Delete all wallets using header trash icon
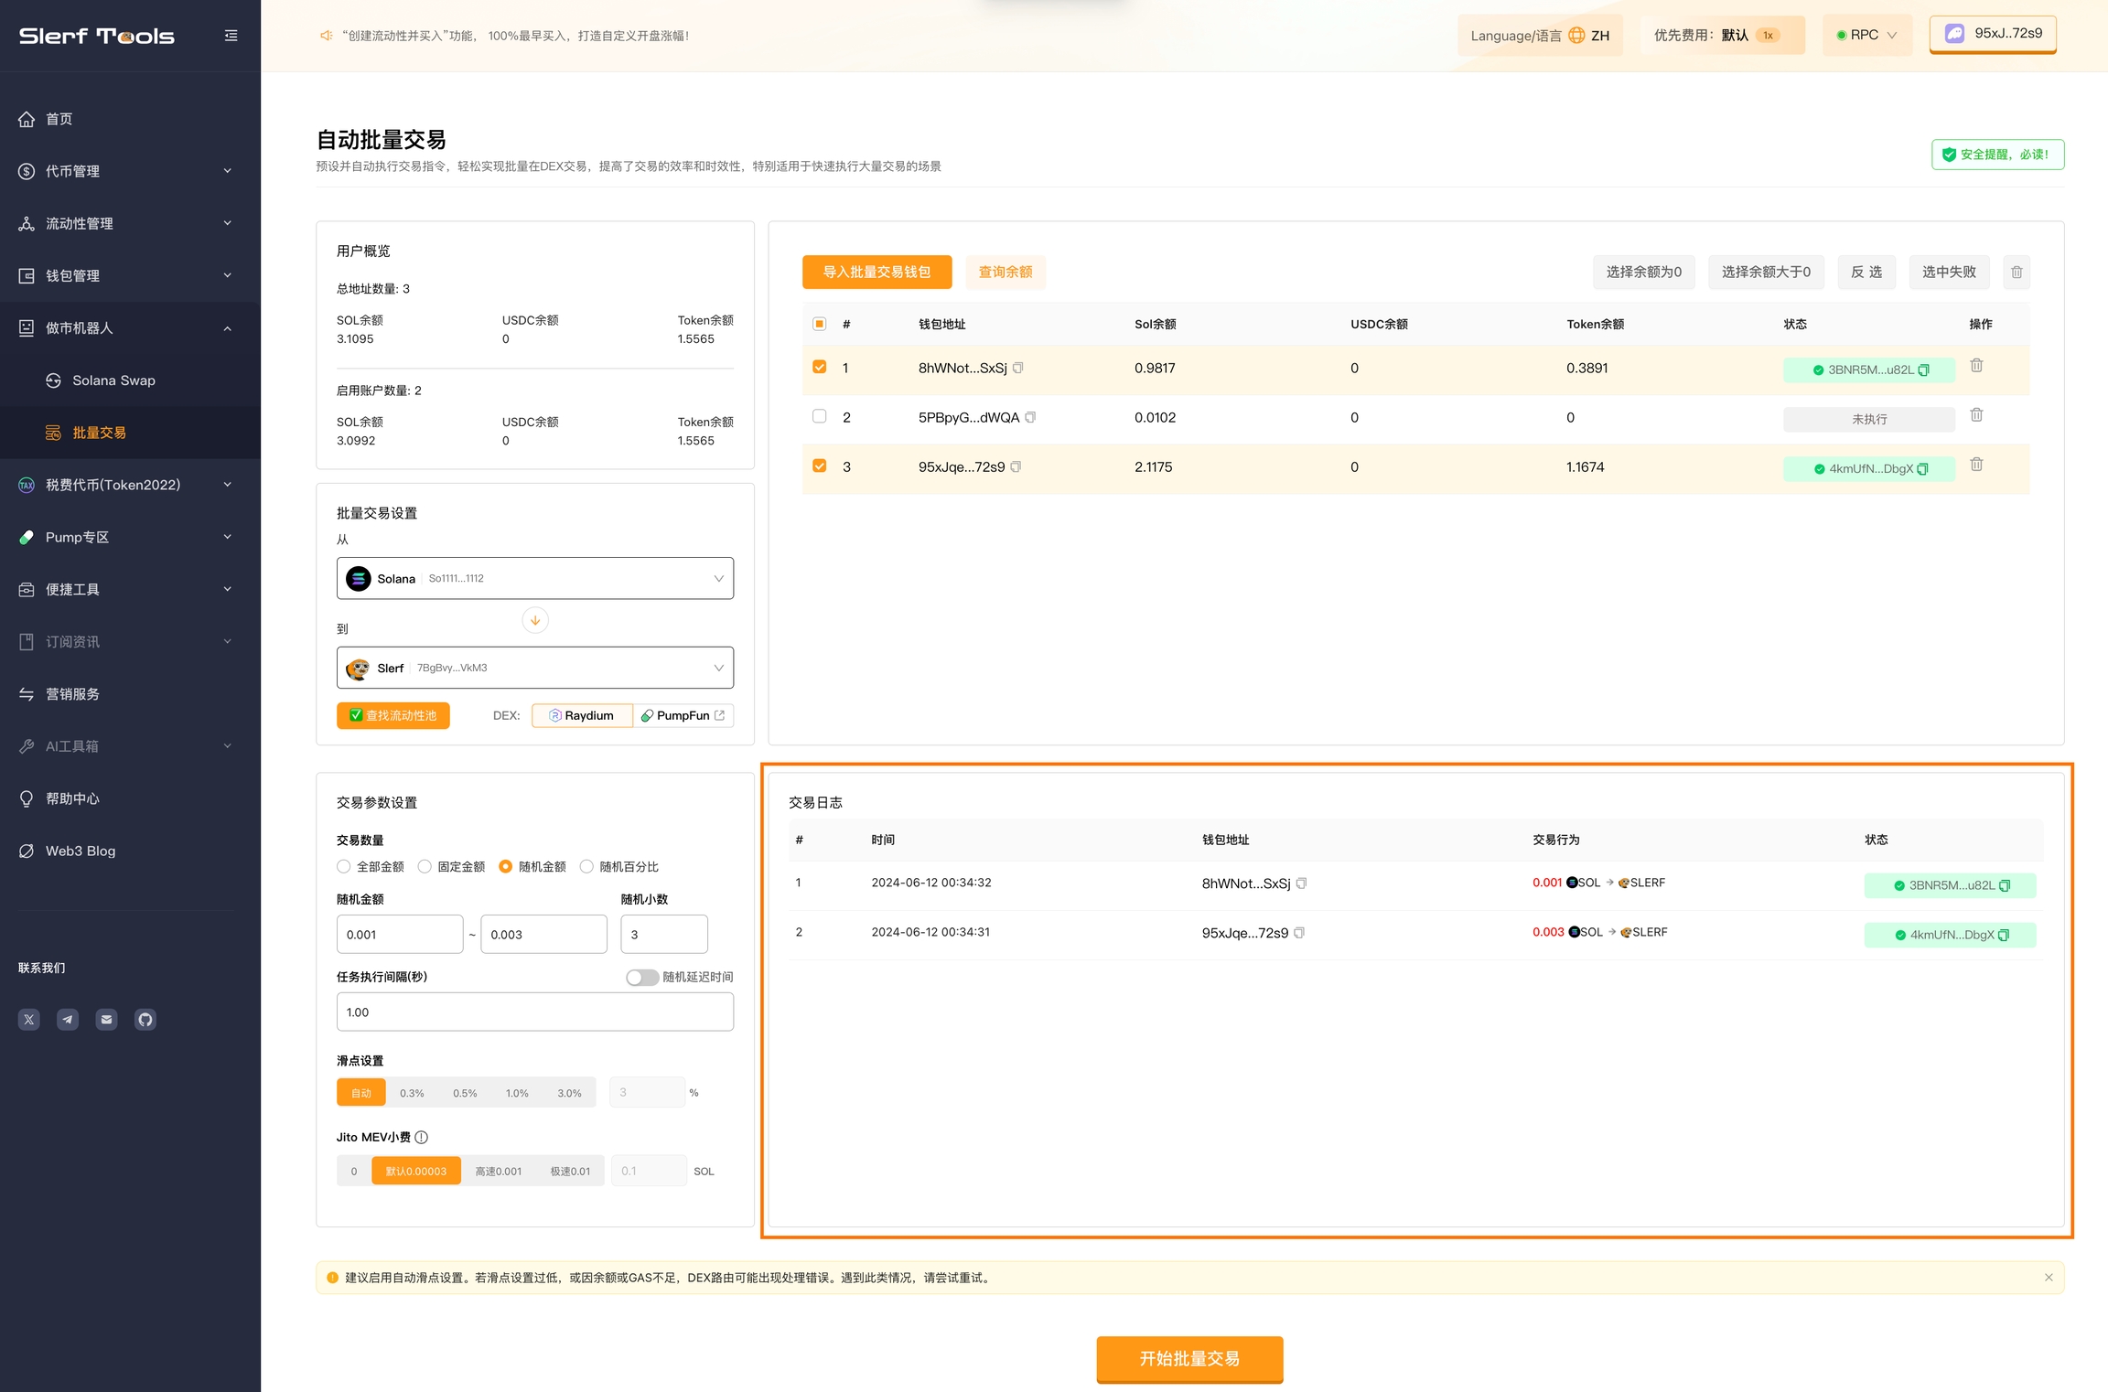 tap(2017, 273)
